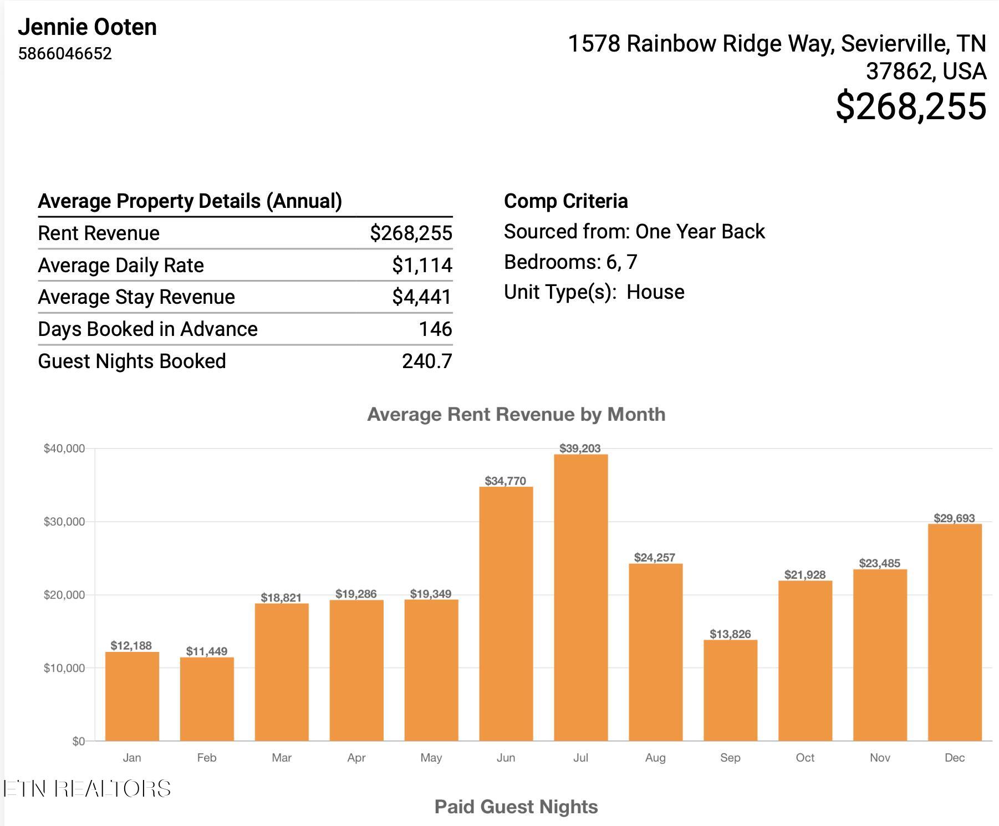Screen dimensions: 999x826
Task: Click the Sep x-axis label
Action: click(x=730, y=758)
